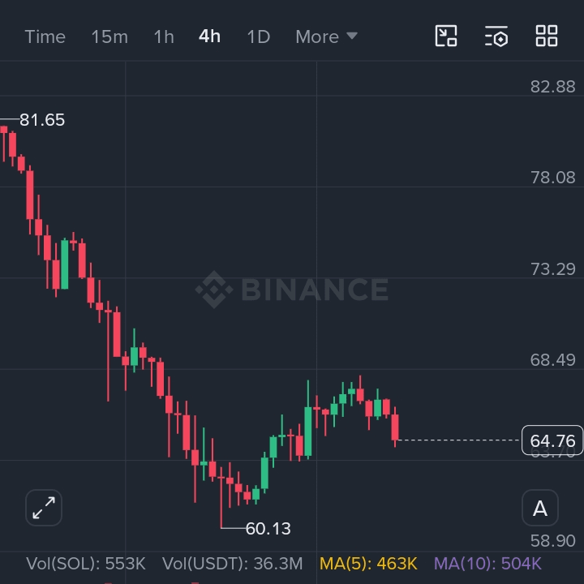Click the 73.29 price axis label

[x=552, y=269]
